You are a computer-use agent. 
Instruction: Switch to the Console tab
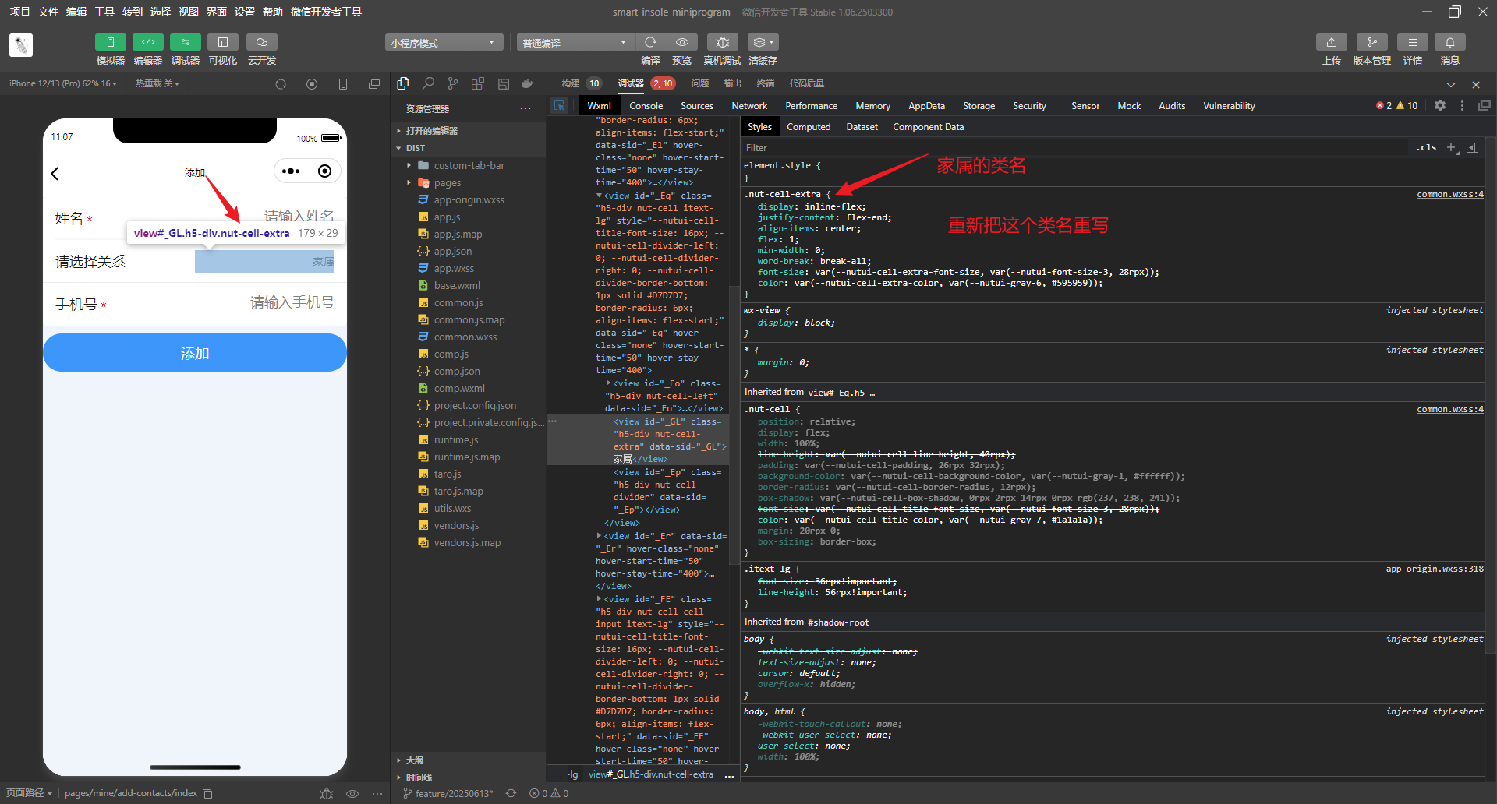[646, 106]
